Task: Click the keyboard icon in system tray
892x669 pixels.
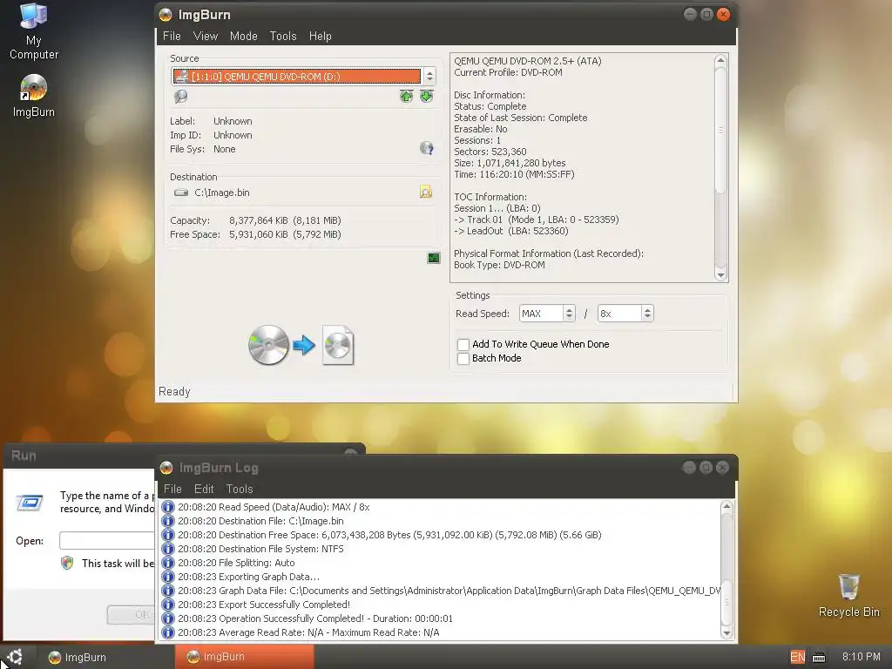Action: (x=819, y=657)
